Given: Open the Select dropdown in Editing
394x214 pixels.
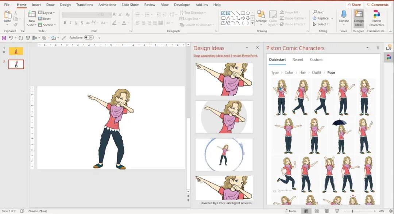Looking at the screenshot, I should click(321, 24).
